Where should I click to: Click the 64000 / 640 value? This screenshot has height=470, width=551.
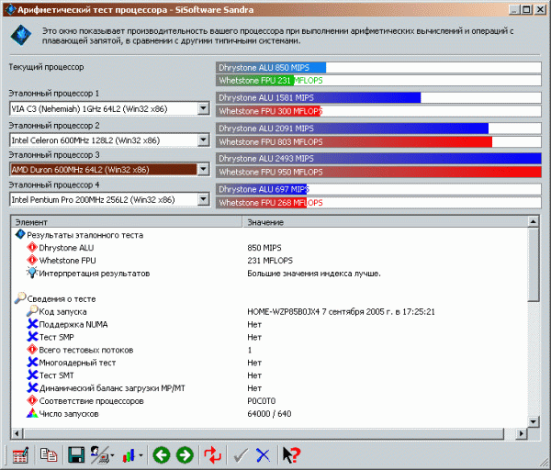(269, 414)
